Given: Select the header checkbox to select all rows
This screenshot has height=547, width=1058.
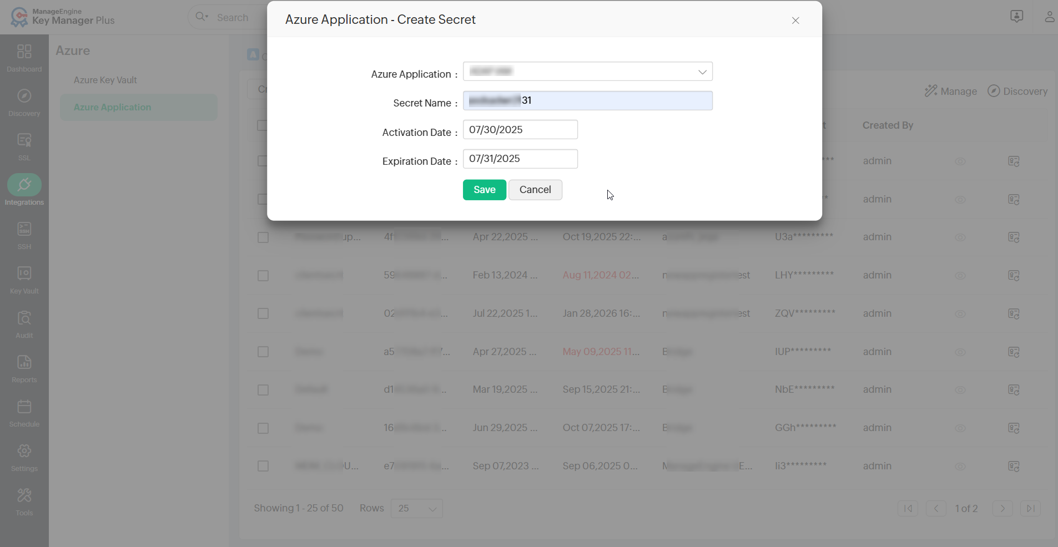Looking at the screenshot, I should (263, 125).
